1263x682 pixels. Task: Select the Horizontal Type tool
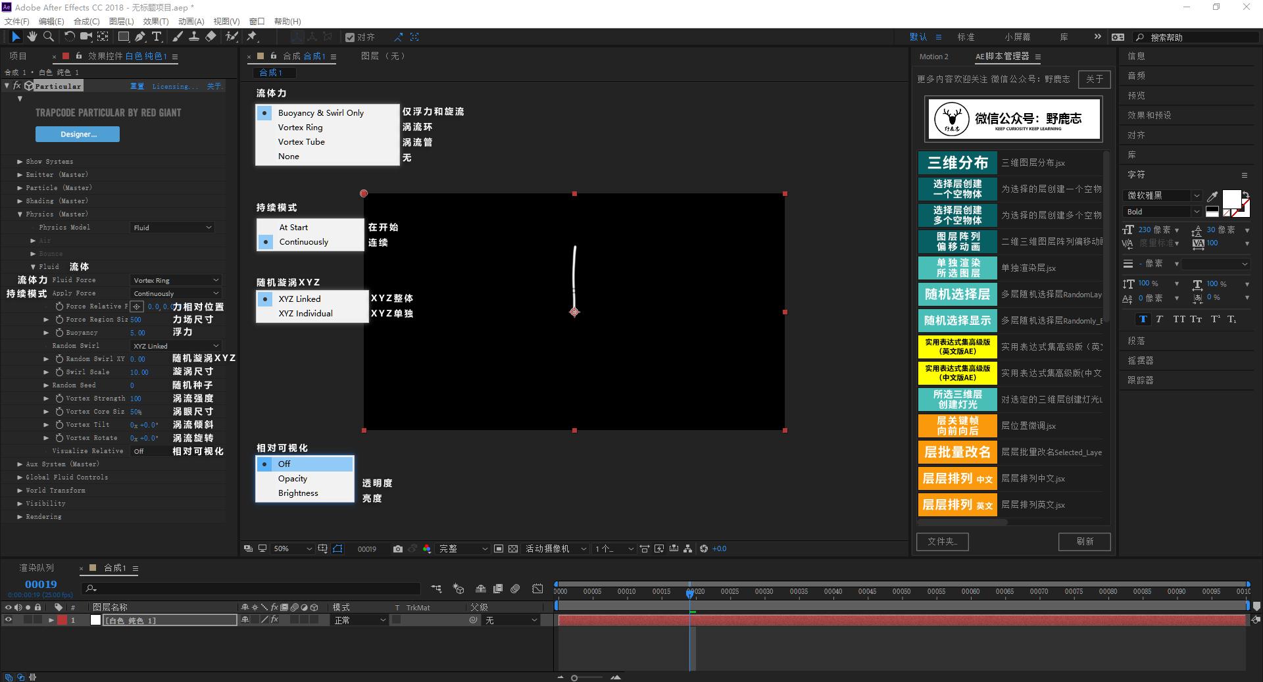pyautogui.click(x=157, y=37)
